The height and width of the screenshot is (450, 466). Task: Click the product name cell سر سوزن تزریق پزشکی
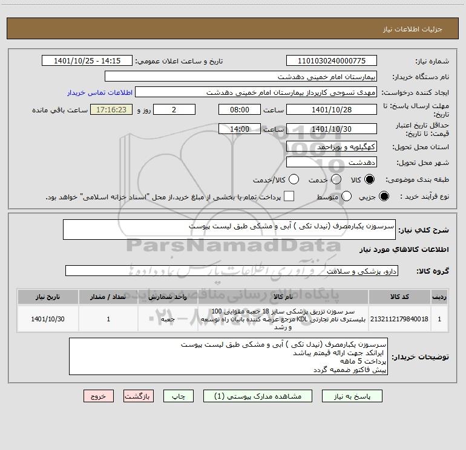(x=283, y=319)
